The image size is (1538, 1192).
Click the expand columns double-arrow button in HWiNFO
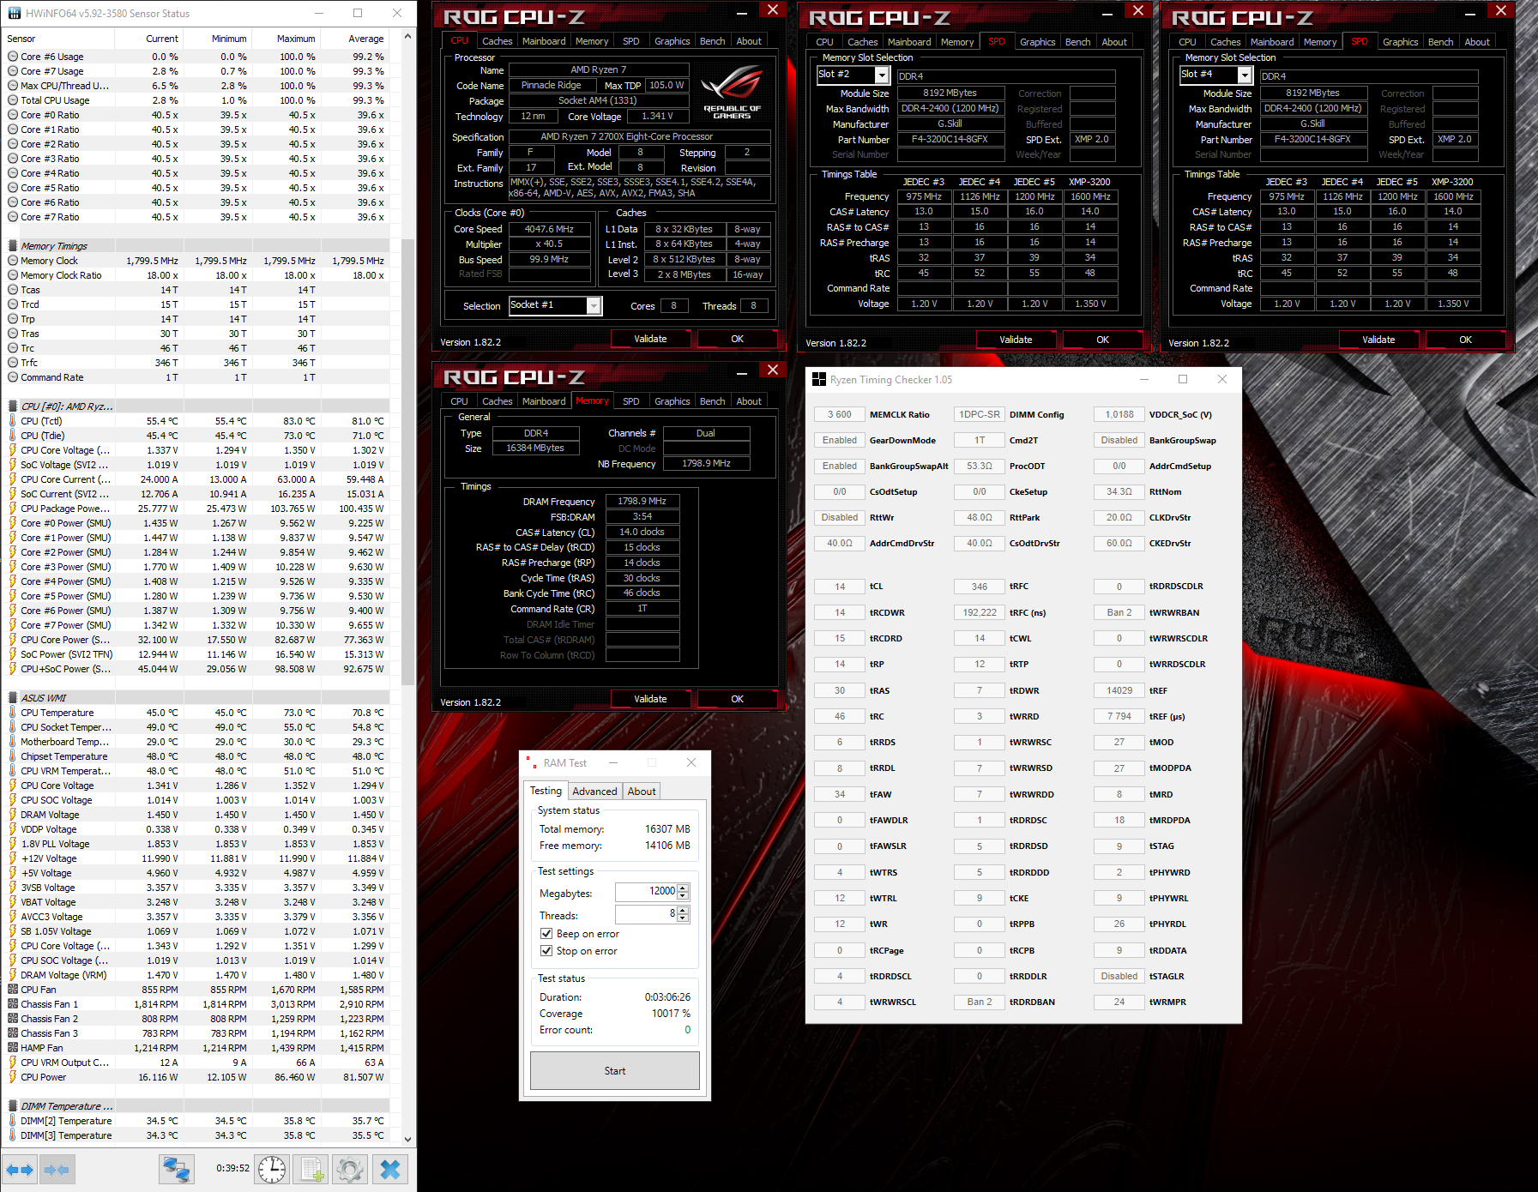coord(20,1170)
